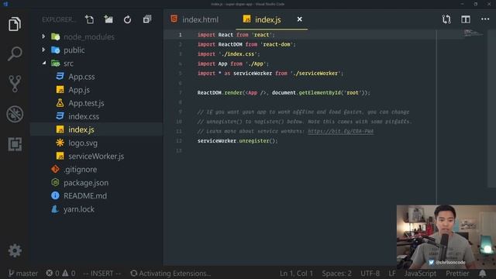Screen dimensions: 496x279
Task: Click Prettier in the status bar
Action: tap(457, 273)
